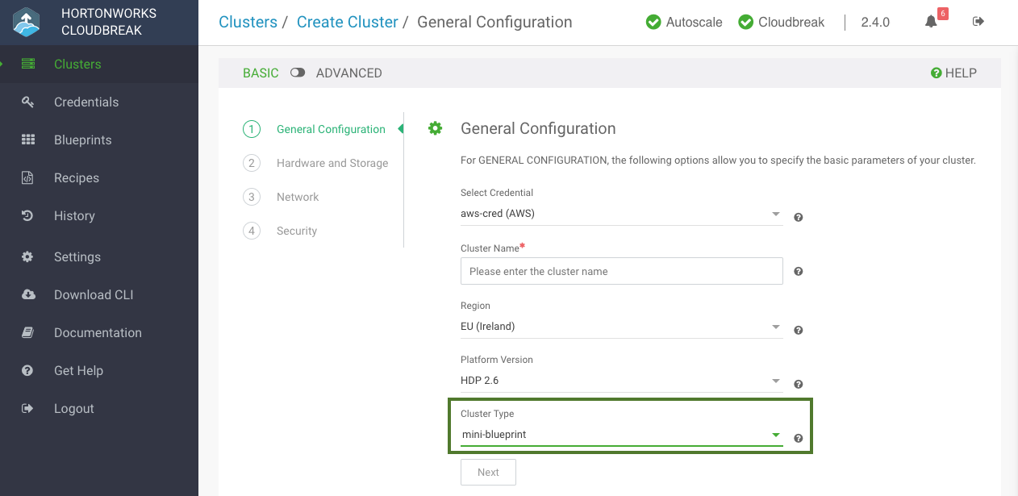
Task: Click the help icon beside Cluster Name
Action: (798, 271)
